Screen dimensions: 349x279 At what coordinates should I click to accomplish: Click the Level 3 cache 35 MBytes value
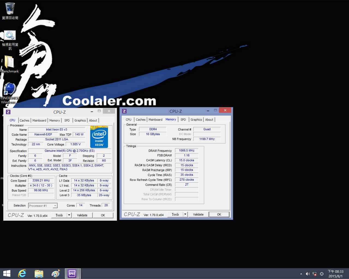tap(84, 195)
